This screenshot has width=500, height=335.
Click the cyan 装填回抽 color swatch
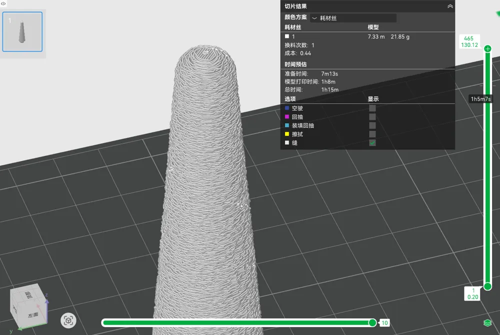286,125
